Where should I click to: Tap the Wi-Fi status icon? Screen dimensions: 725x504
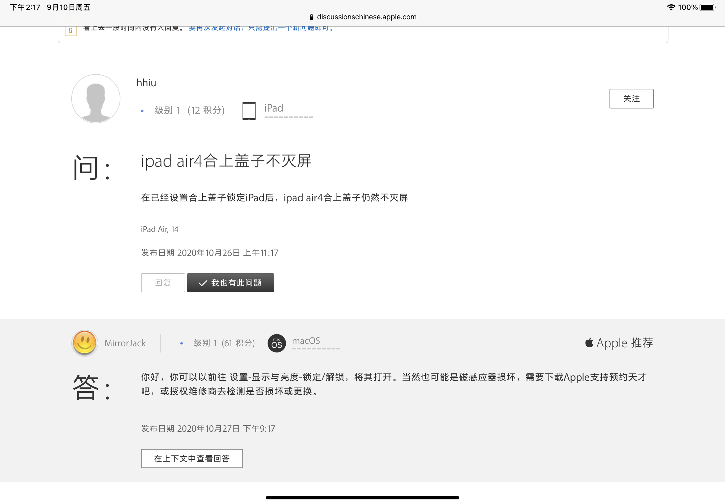pos(671,7)
